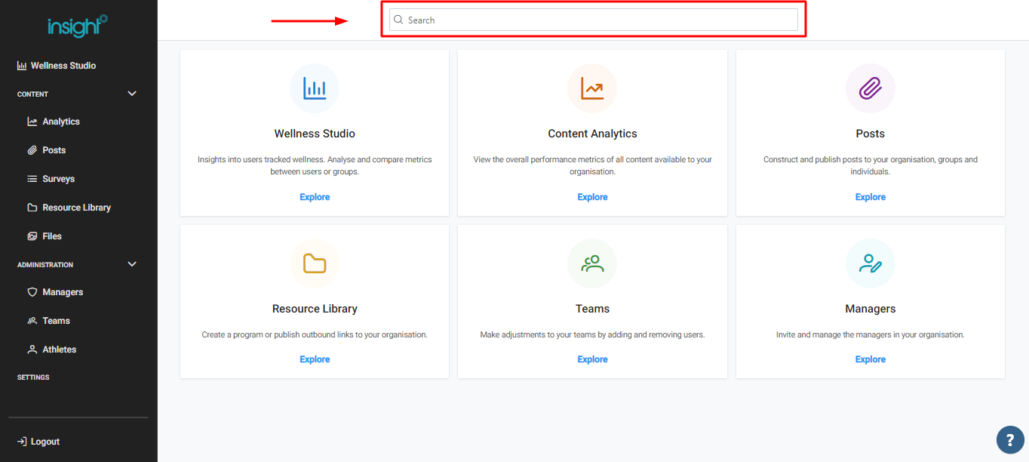Open Resource Library in the sidebar menu

coord(76,208)
